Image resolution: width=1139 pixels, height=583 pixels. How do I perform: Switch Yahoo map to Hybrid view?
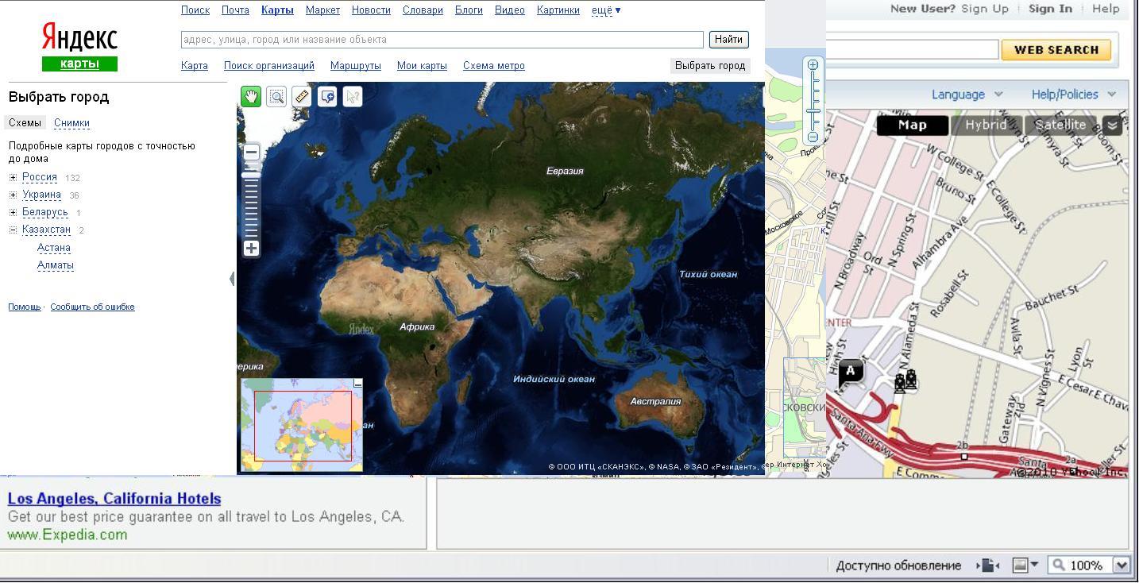coord(986,125)
